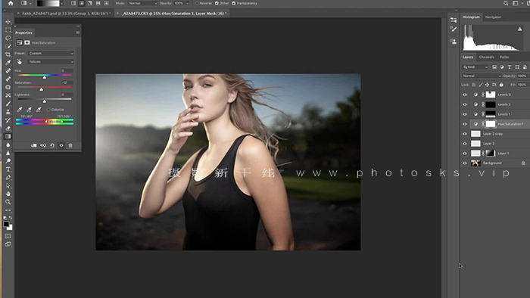Switch to the Navigator tab
Screen dimensions: 530x298
point(493,17)
